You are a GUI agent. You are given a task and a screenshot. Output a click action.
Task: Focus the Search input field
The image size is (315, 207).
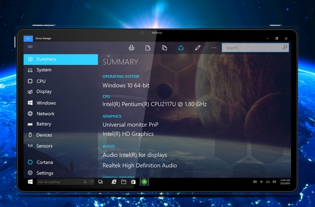click(255, 48)
